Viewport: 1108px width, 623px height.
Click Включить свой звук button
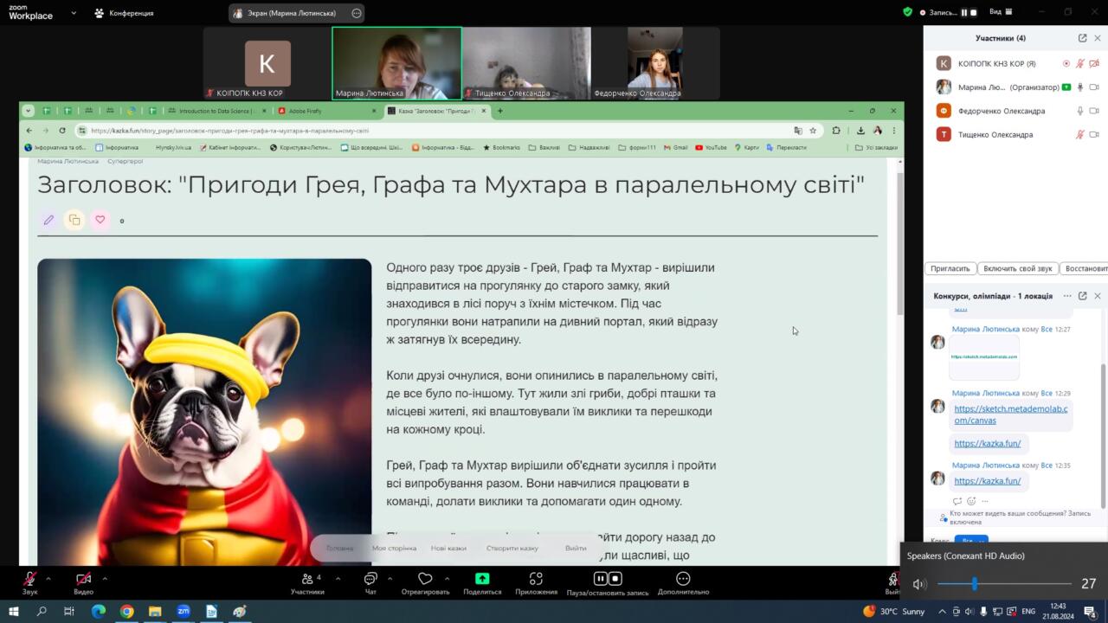1018,268
